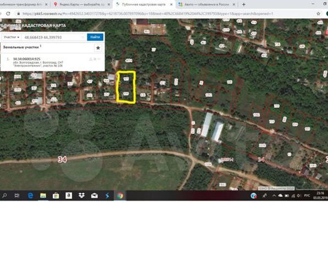The width and height of the screenshot is (328, 264).
Task: Reload the page with the refresh icon
Action: click(x=8, y=14)
